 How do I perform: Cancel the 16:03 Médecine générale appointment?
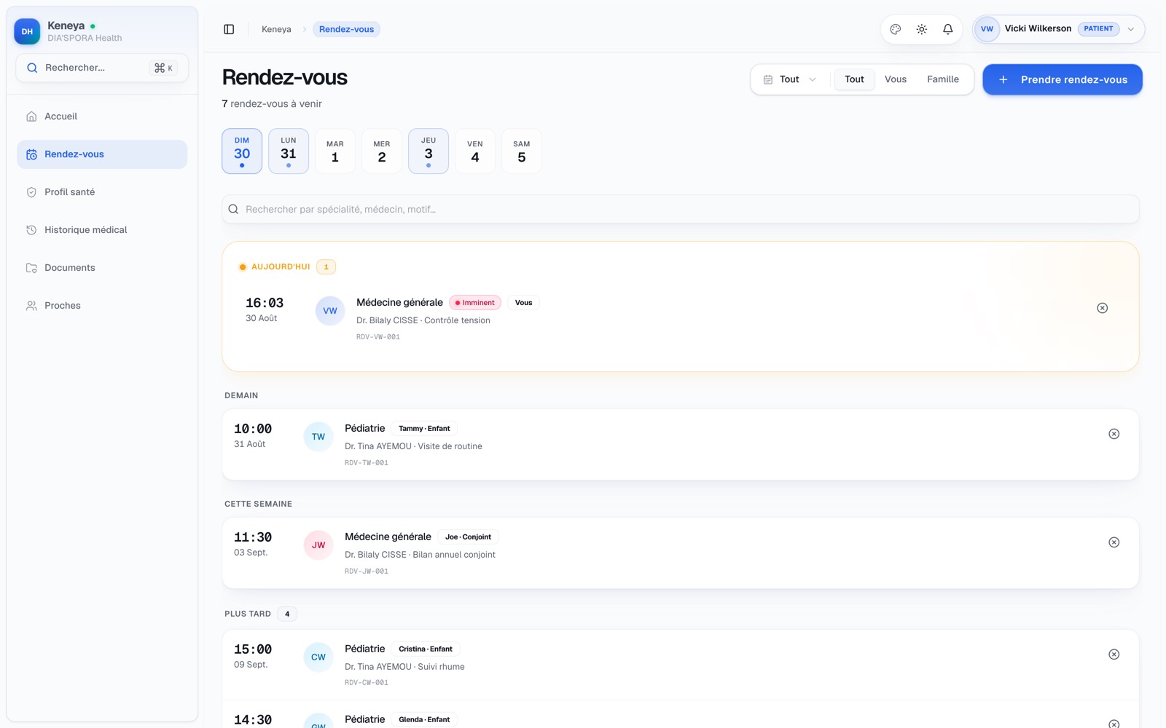coord(1103,308)
